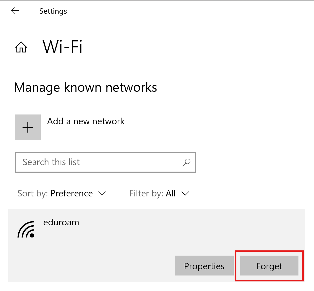Select the eduroam network name label
Screen dimensions: 314x291
61,222
